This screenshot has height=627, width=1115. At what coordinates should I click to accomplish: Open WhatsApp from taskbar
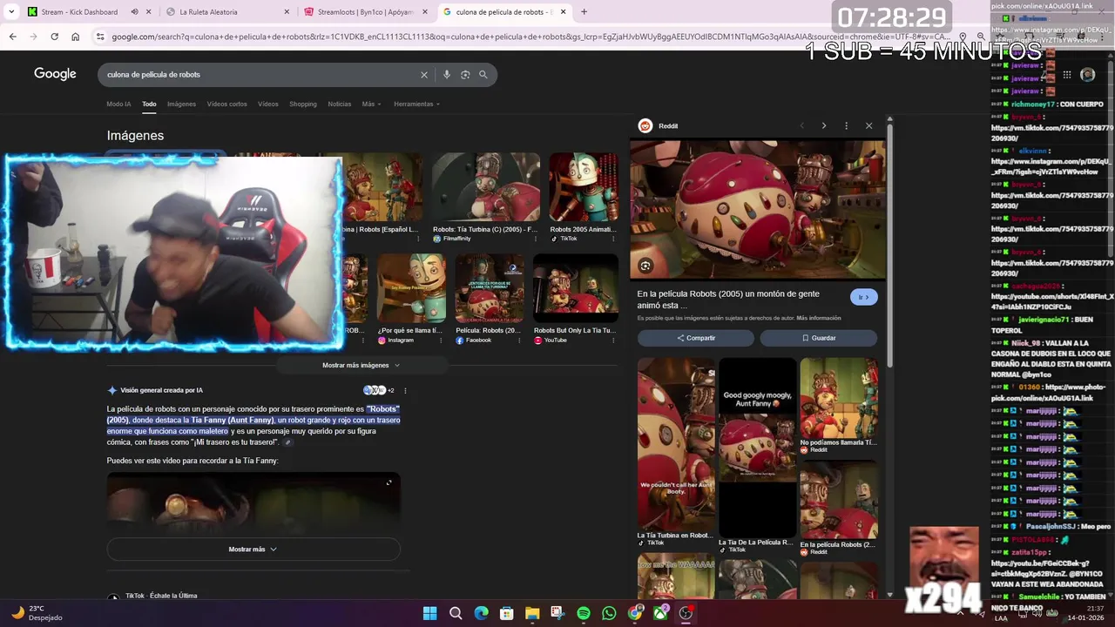(x=609, y=613)
